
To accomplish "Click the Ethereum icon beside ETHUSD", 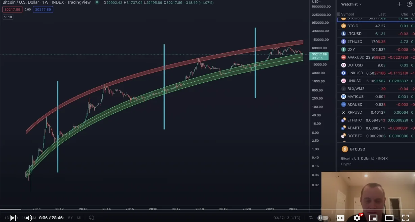I will pyautogui.click(x=344, y=41).
